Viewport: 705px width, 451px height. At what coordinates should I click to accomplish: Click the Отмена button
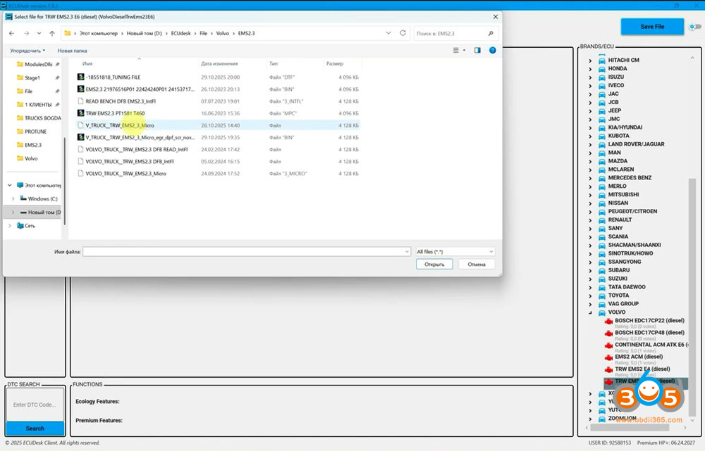tap(476, 265)
